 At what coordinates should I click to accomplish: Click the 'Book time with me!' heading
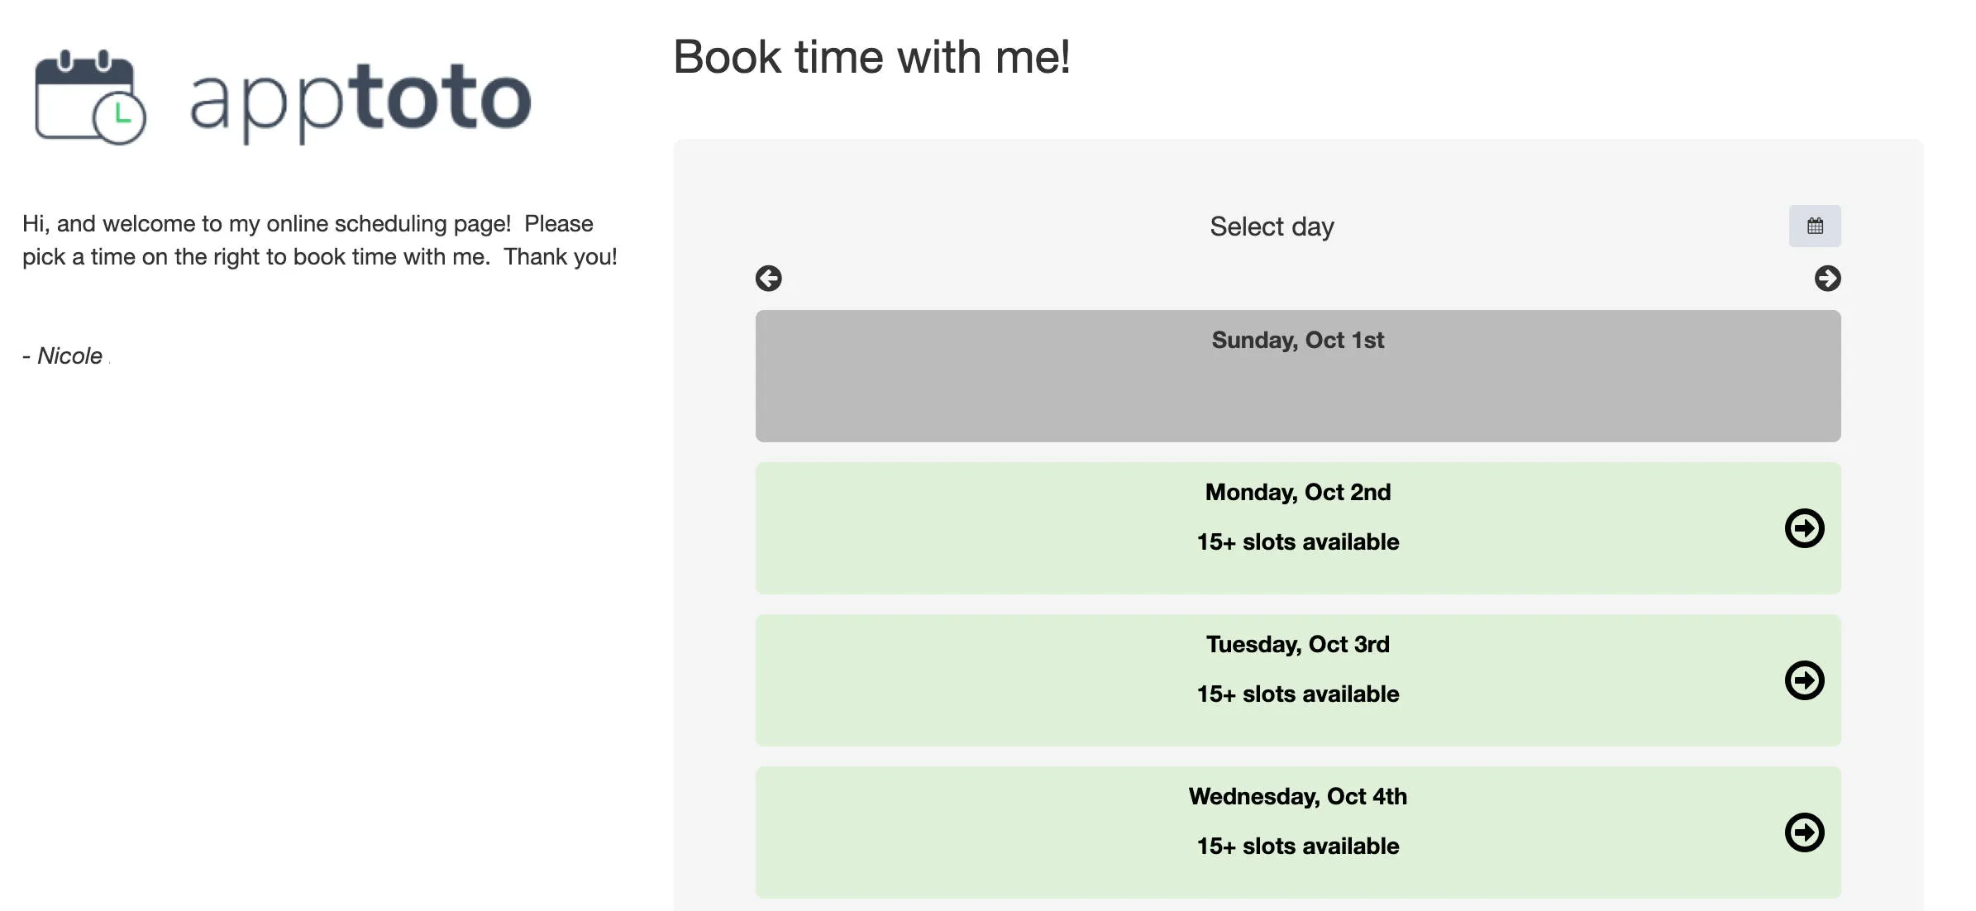(x=872, y=56)
